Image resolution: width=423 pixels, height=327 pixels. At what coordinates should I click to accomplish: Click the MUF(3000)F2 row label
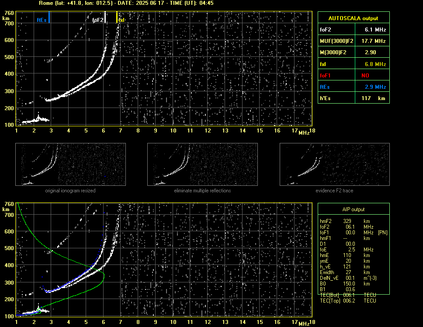coord(336,41)
